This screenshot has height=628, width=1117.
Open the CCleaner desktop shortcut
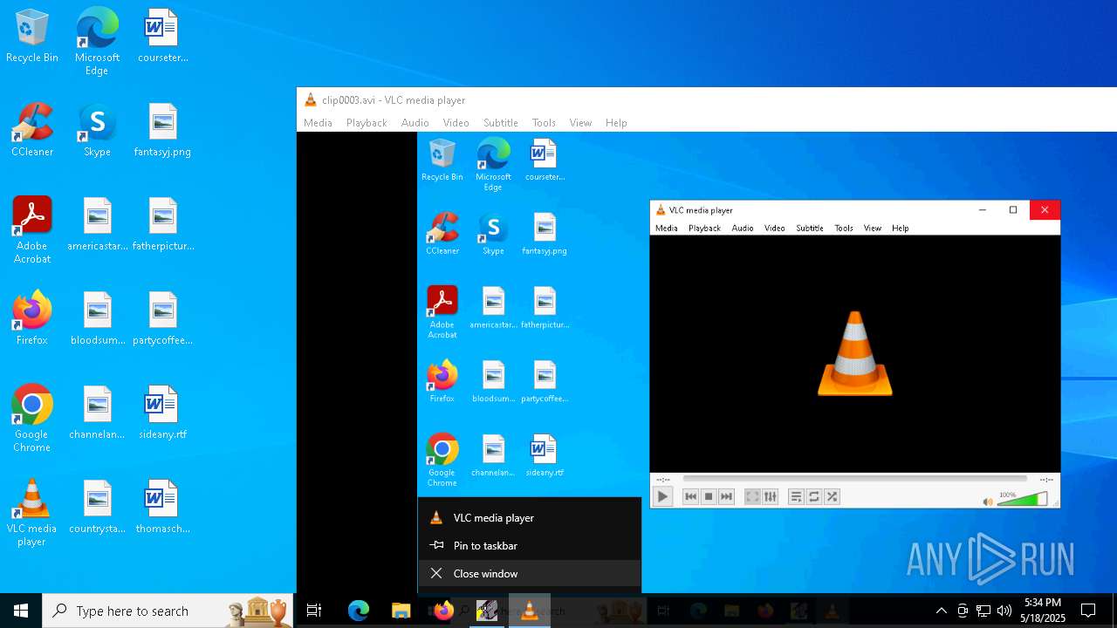point(32,131)
